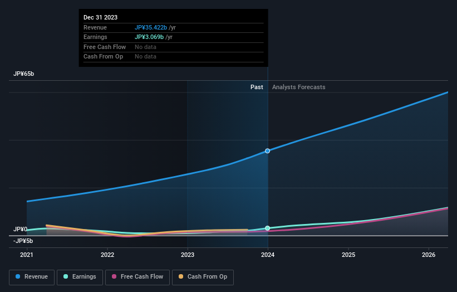Click the tooltip Earnings row label
Viewport: 457px width, 292px height.
tap(95, 37)
